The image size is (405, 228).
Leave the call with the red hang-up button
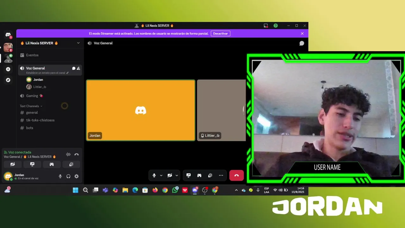[x=236, y=175]
